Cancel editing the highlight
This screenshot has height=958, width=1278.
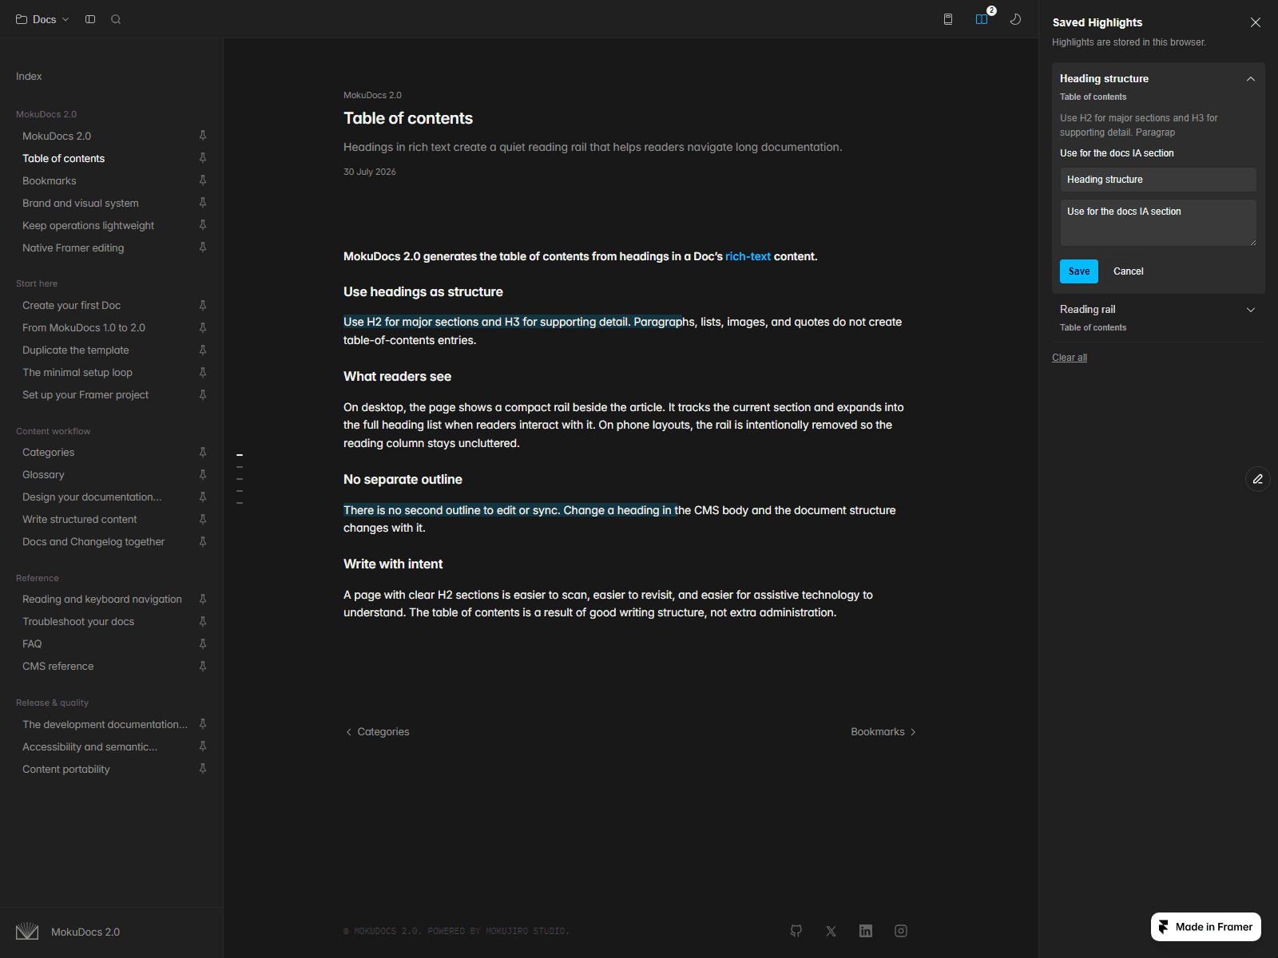point(1129,271)
